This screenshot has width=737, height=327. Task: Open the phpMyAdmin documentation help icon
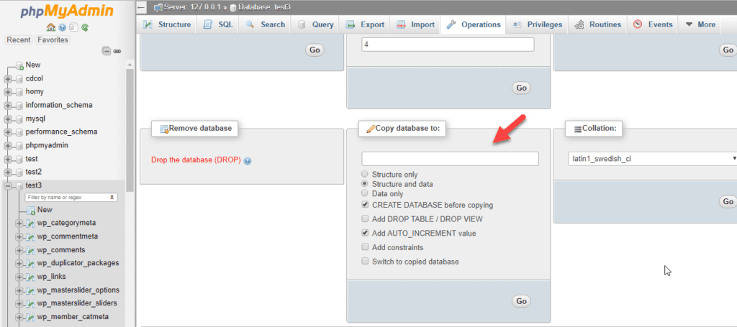click(63, 27)
